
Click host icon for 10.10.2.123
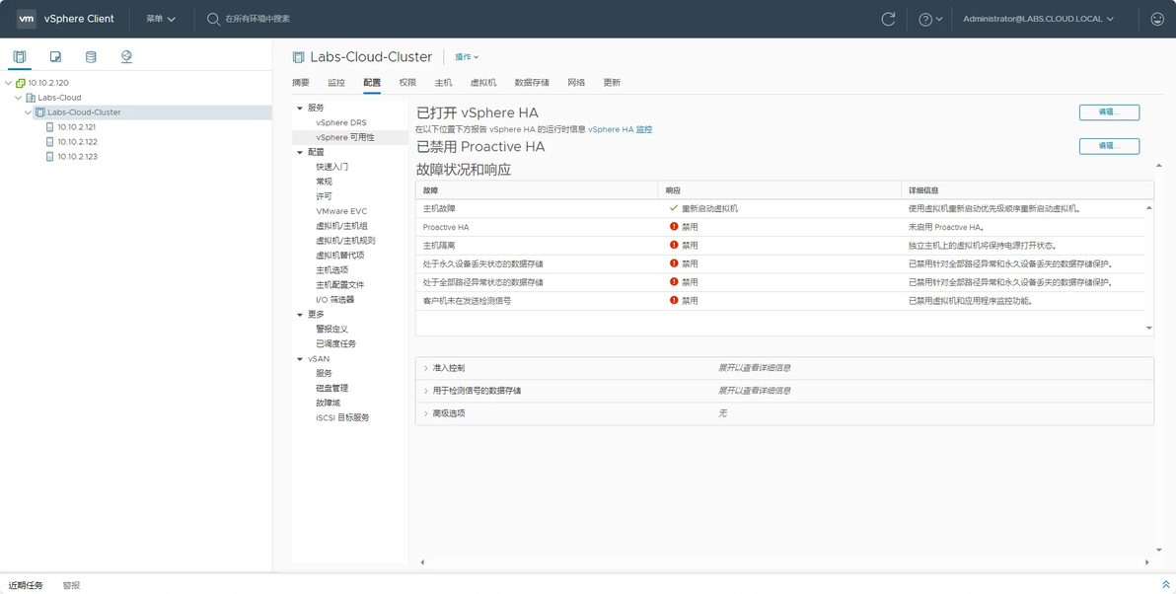[x=50, y=157]
